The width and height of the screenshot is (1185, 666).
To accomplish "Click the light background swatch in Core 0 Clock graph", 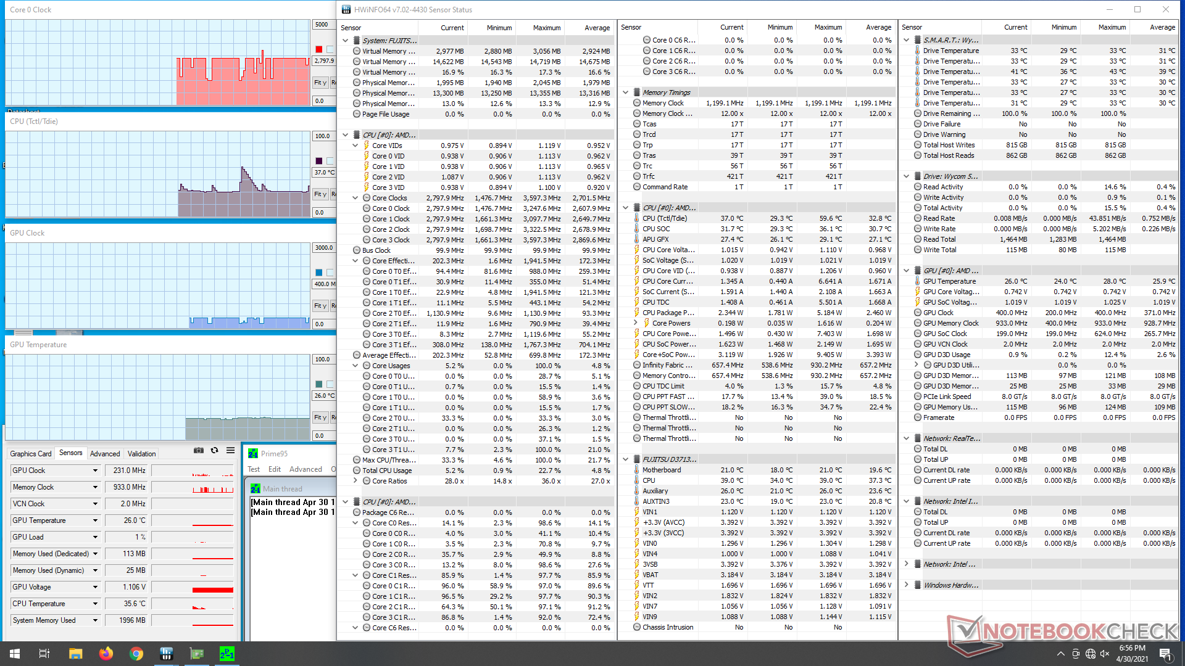I will 330,49.
